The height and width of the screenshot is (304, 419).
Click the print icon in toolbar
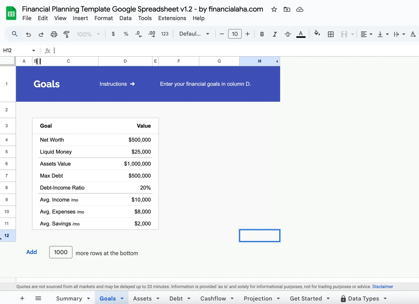(54, 34)
